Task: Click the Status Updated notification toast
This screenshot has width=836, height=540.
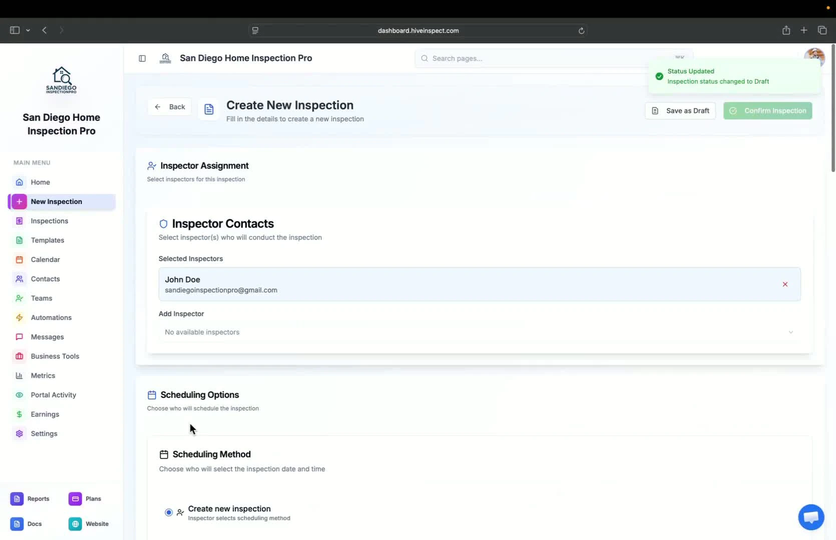Action: [734, 76]
